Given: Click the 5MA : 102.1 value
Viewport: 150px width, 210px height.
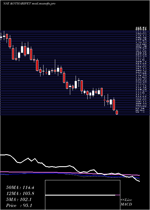Looking at the screenshot, I should 19,199.
